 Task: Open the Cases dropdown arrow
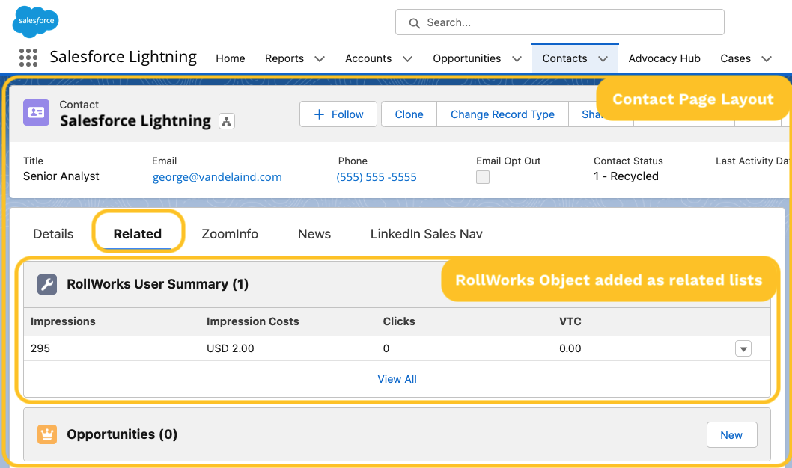pyautogui.click(x=765, y=58)
